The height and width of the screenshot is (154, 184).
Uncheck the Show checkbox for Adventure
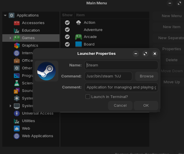(x=67, y=30)
